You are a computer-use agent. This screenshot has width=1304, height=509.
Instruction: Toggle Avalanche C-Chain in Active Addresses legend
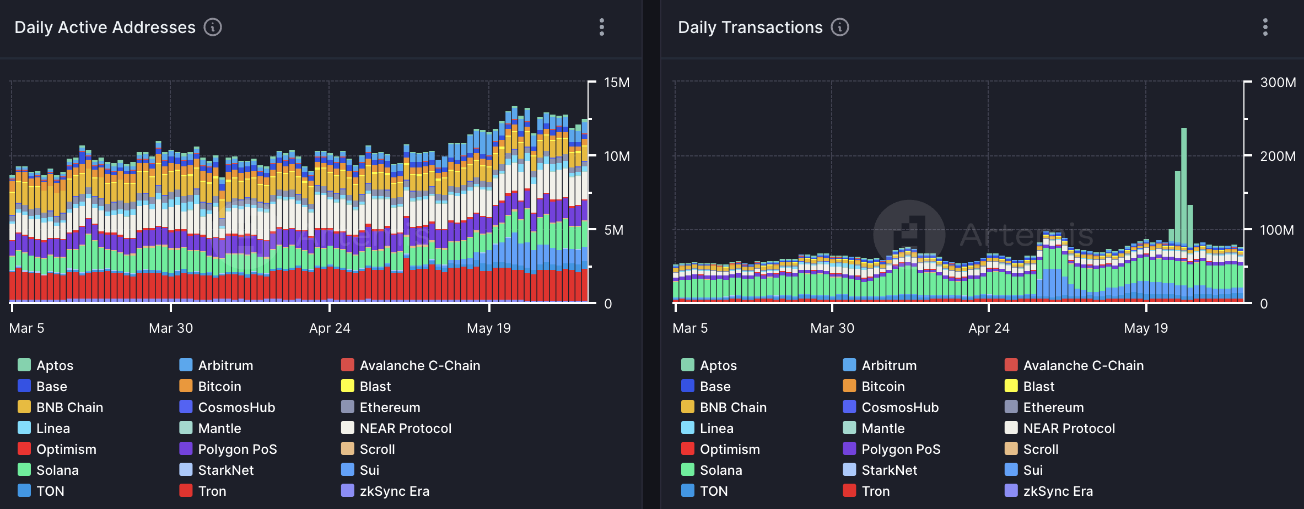[x=411, y=365]
